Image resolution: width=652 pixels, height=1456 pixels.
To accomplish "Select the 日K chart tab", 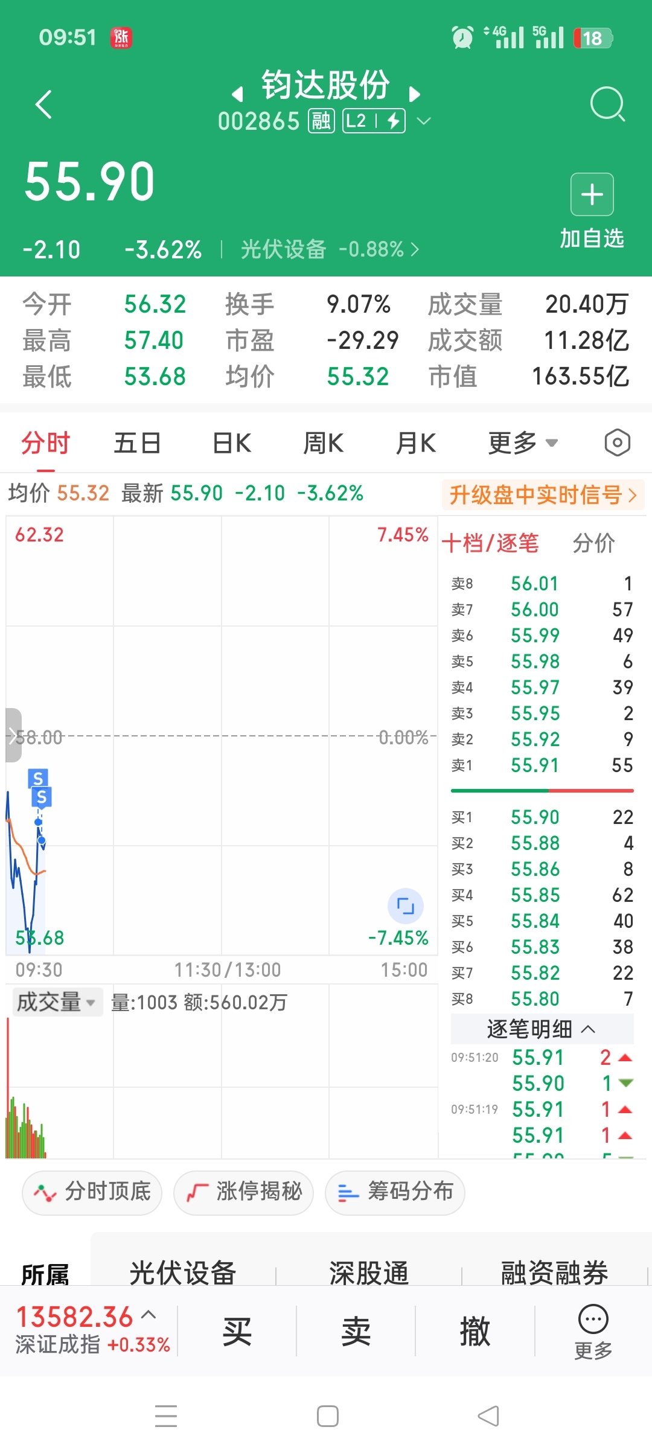I will pyautogui.click(x=232, y=444).
